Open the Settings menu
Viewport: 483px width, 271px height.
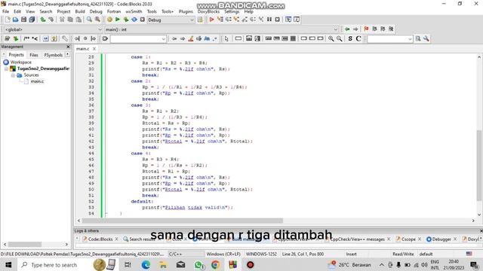point(232,11)
